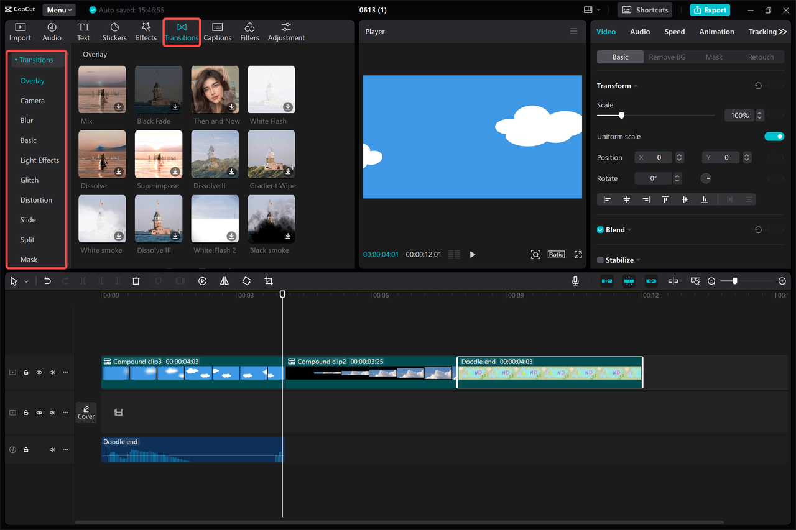Zoom in on the timeline with the magnifier icon
Screen dimensions: 796x530
(782, 281)
